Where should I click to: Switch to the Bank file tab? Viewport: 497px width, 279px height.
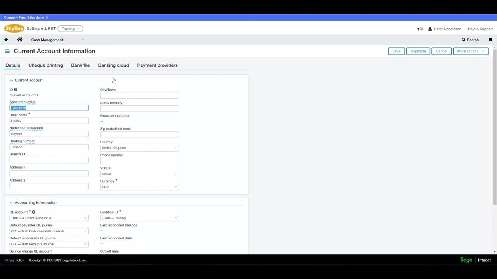coord(80,65)
